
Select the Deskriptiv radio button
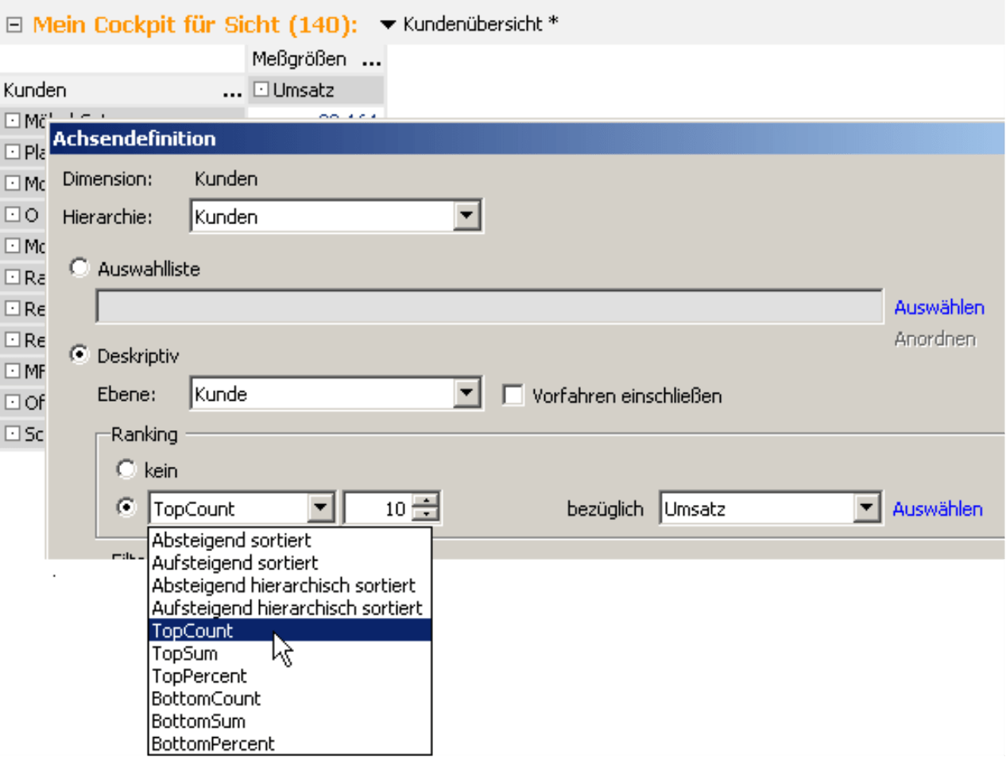pos(79,356)
